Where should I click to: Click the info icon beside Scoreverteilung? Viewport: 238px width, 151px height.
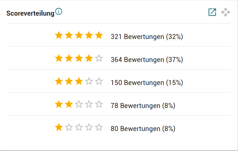59,12
